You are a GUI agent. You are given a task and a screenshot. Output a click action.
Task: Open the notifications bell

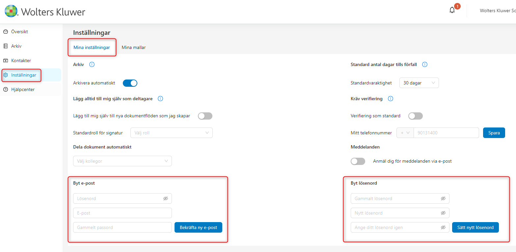pyautogui.click(x=452, y=10)
